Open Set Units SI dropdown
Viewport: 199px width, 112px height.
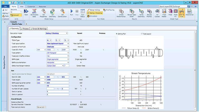click(16, 12)
